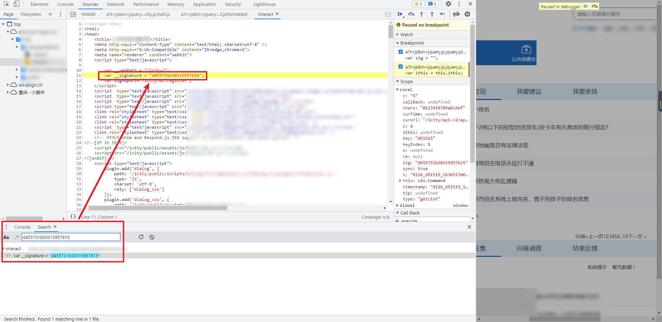
Task: Expand the Global scope
Action: tap(398, 205)
